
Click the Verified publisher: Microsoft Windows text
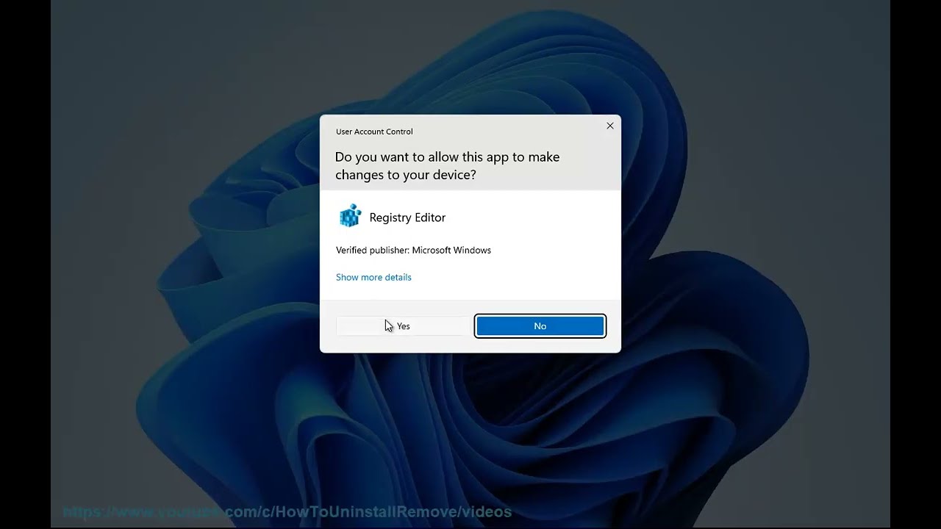coord(413,251)
